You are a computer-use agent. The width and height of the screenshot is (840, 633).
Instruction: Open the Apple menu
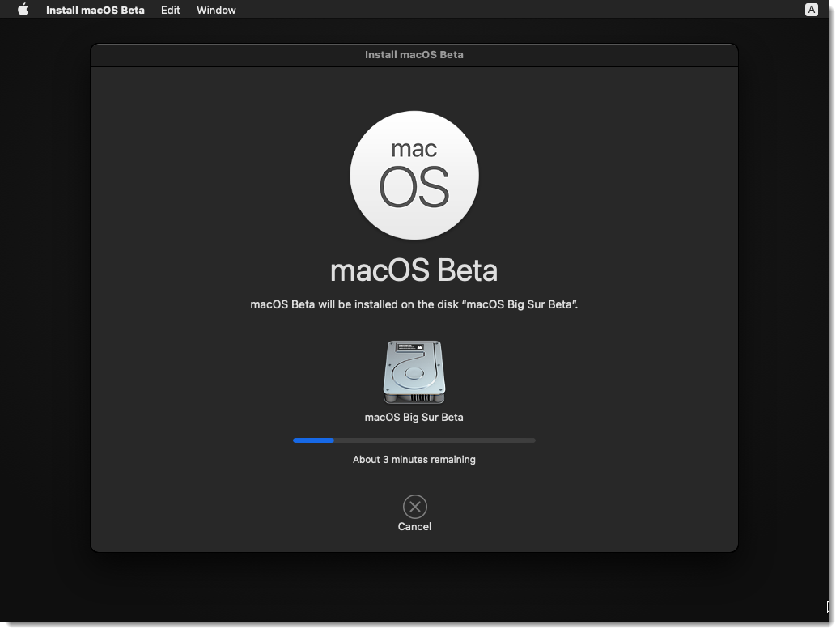23,11
